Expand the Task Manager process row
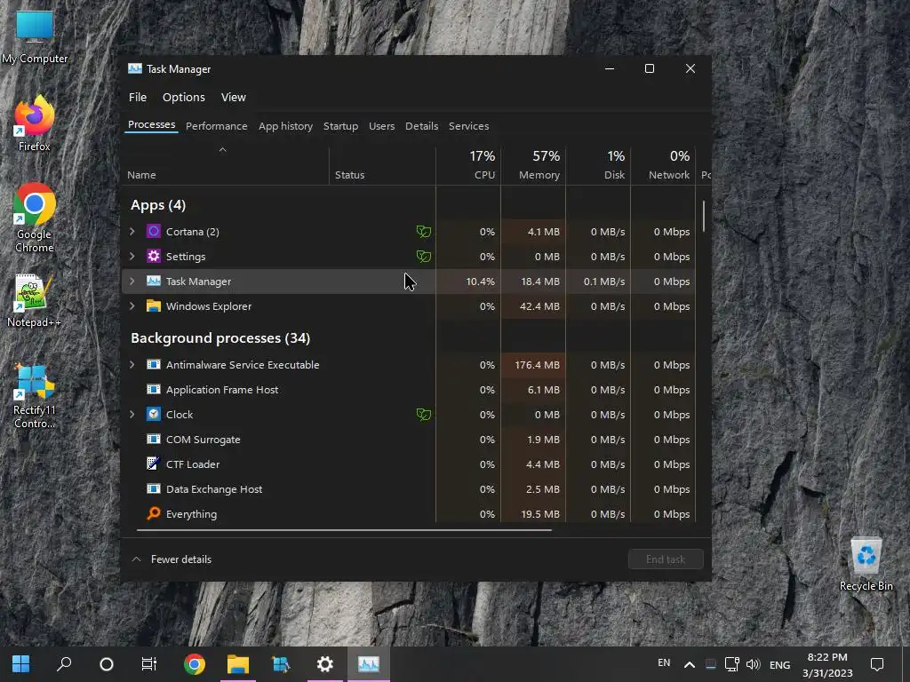The image size is (910, 682). (x=132, y=281)
